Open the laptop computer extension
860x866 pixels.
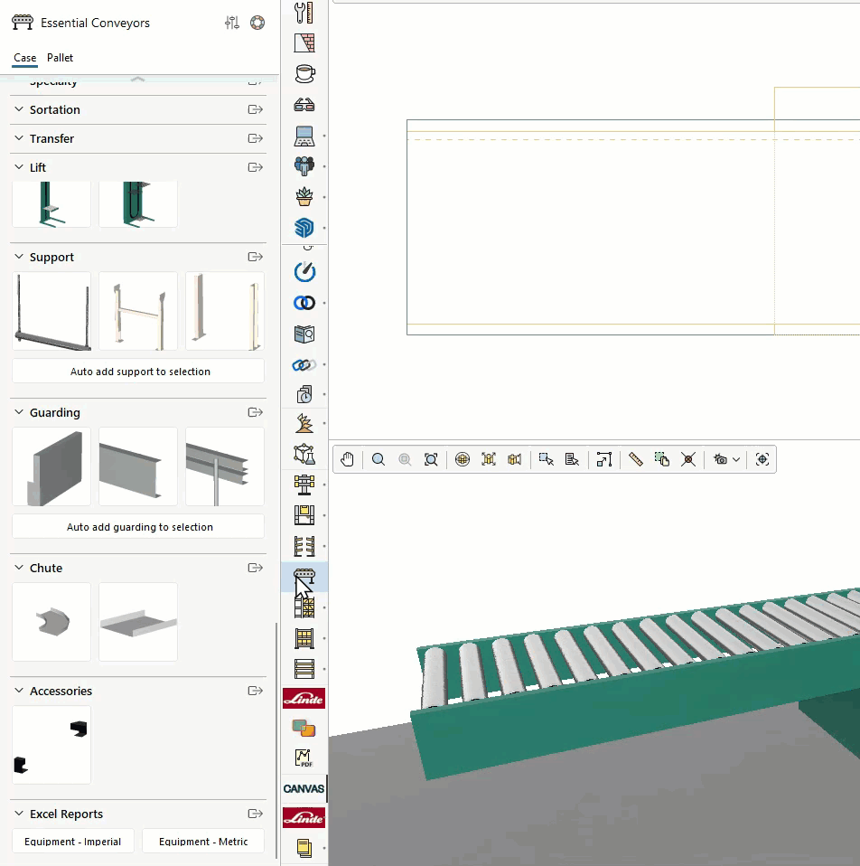[304, 136]
